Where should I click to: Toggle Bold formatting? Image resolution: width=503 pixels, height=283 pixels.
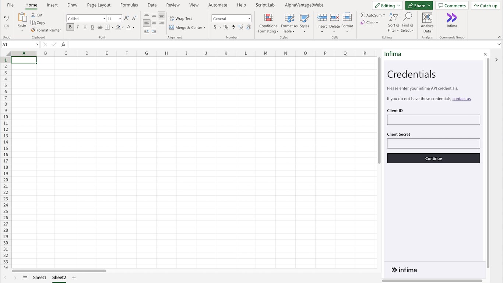(70, 27)
